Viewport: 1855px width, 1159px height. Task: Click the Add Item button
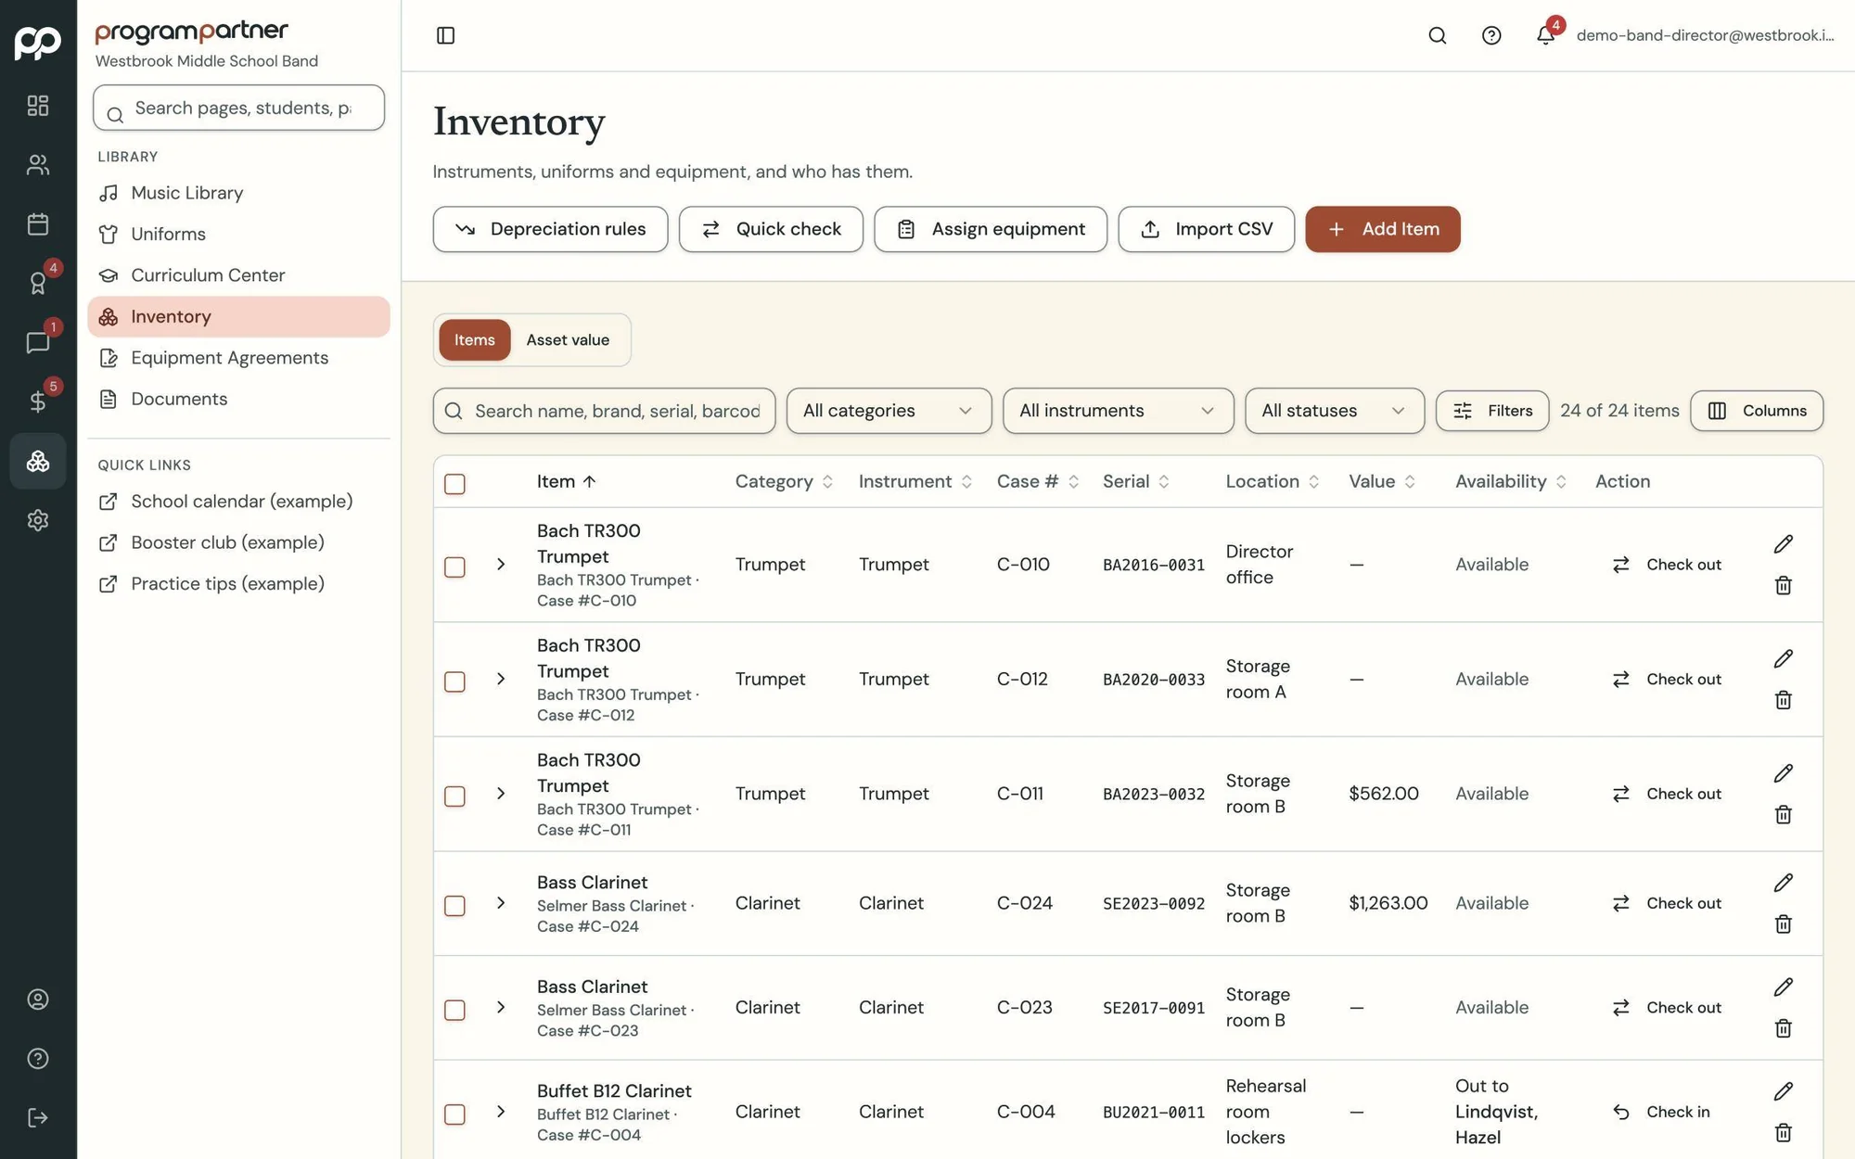click(1382, 229)
